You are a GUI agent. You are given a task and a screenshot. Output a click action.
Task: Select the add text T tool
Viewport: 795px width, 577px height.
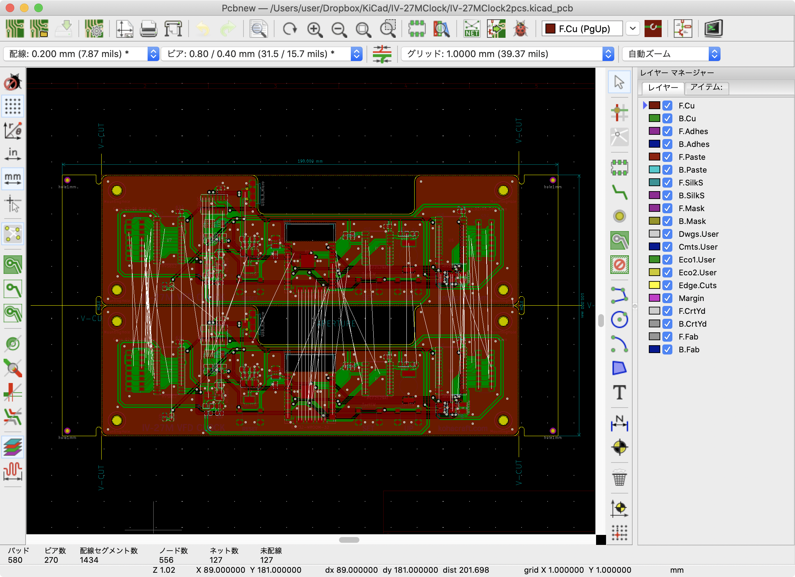[x=619, y=393]
